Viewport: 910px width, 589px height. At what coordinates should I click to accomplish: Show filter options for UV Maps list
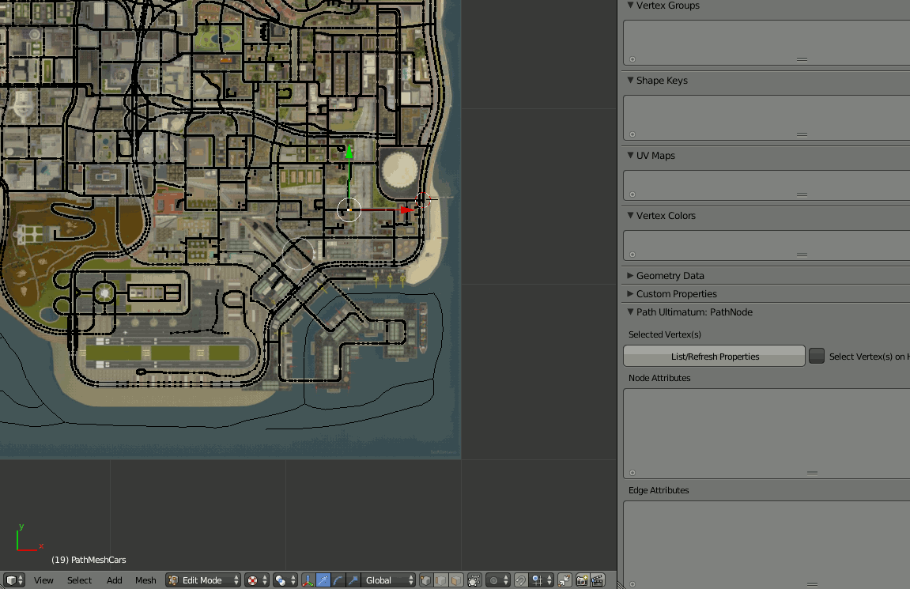pos(632,194)
